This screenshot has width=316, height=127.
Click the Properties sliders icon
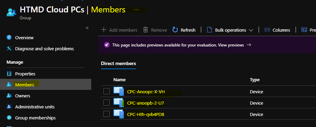click(9, 74)
